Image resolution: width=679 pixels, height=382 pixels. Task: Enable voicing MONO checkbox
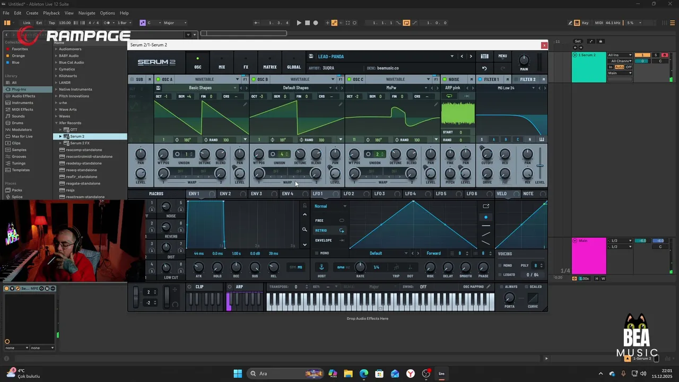pos(500,265)
